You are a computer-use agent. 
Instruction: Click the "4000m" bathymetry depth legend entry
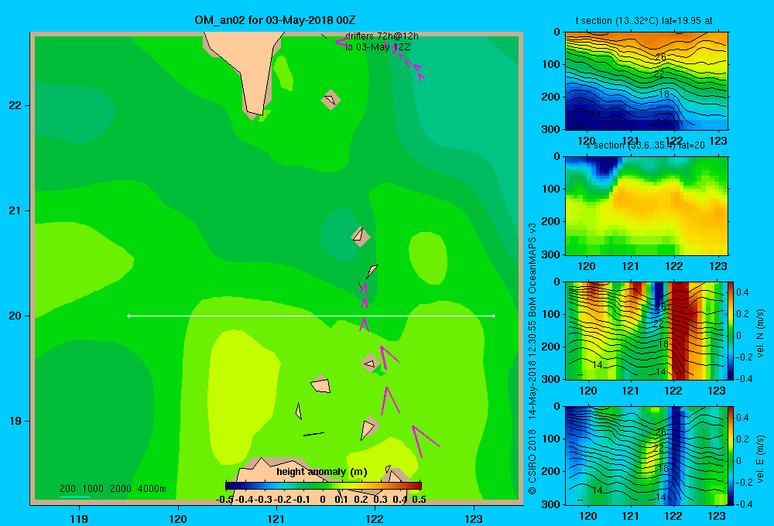[x=152, y=489]
